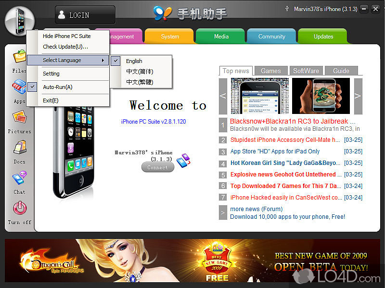
Task: Select the Games news tab
Action: (271, 71)
